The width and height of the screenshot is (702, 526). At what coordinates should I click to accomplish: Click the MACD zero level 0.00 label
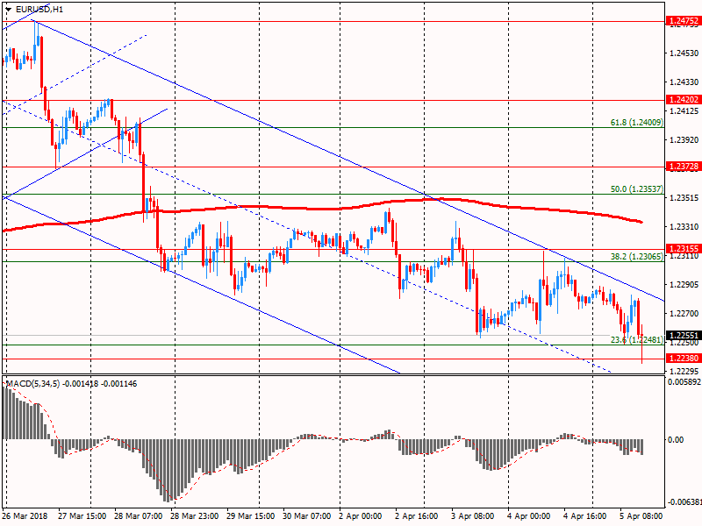point(676,440)
